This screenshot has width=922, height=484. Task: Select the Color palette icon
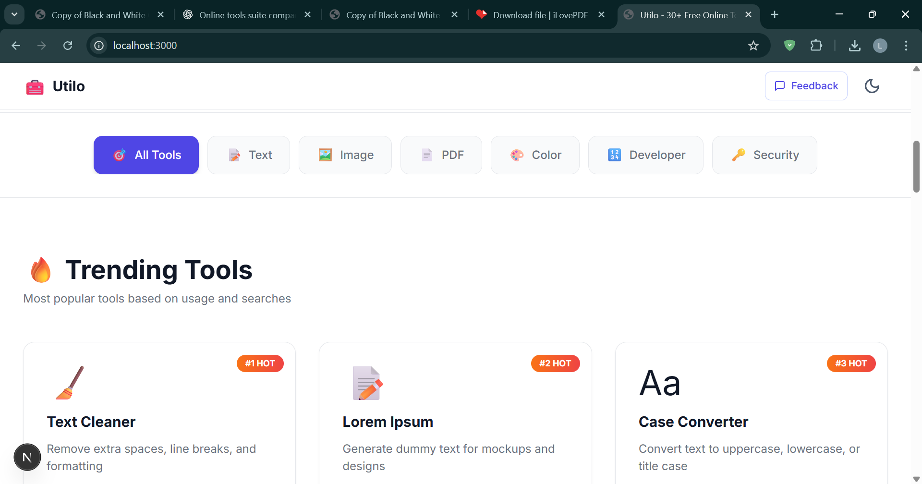[x=517, y=155]
